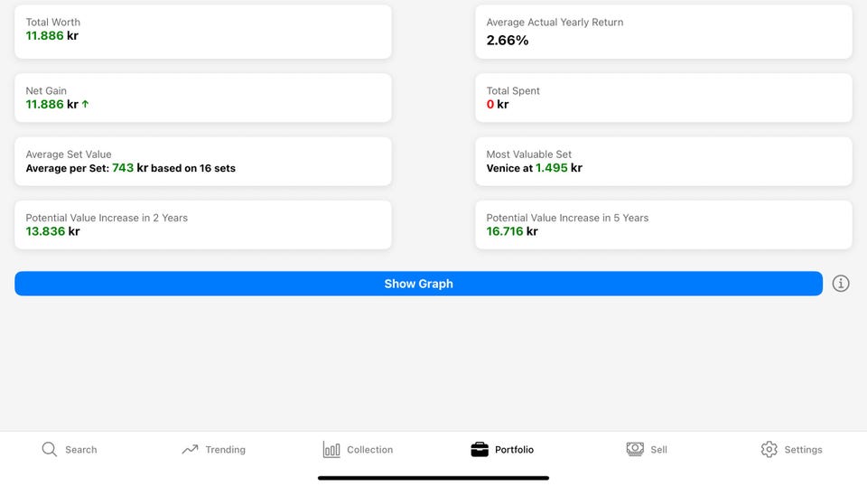
Task: Tap Potential Value Increase in 2 Years
Action: (203, 225)
